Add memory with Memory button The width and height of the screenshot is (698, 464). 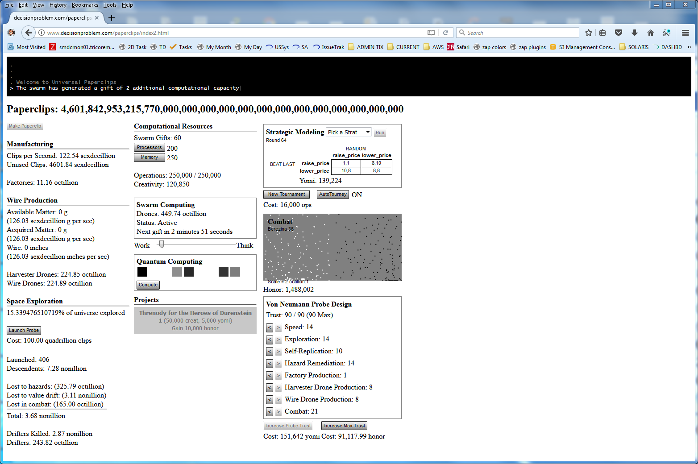pyautogui.click(x=150, y=157)
